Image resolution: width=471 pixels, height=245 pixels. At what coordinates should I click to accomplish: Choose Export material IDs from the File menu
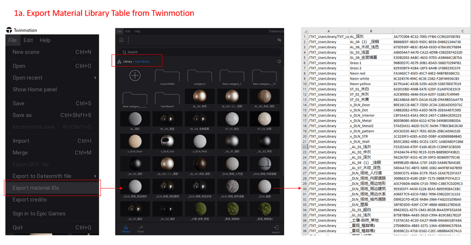[x=52, y=188]
